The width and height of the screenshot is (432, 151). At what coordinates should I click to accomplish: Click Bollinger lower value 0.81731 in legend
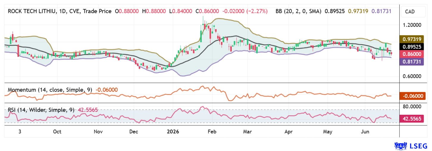pos(381,11)
